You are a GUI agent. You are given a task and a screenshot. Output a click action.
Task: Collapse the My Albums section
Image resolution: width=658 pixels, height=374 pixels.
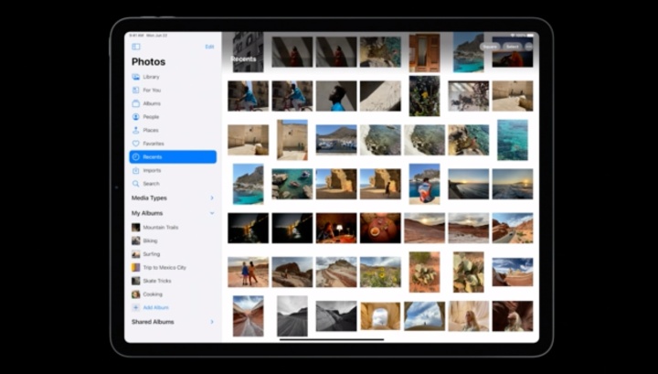[x=212, y=213]
